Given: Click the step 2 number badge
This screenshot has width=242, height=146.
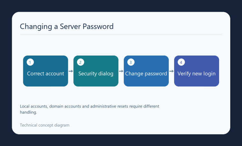Looking at the screenshot, I should coord(81,62).
